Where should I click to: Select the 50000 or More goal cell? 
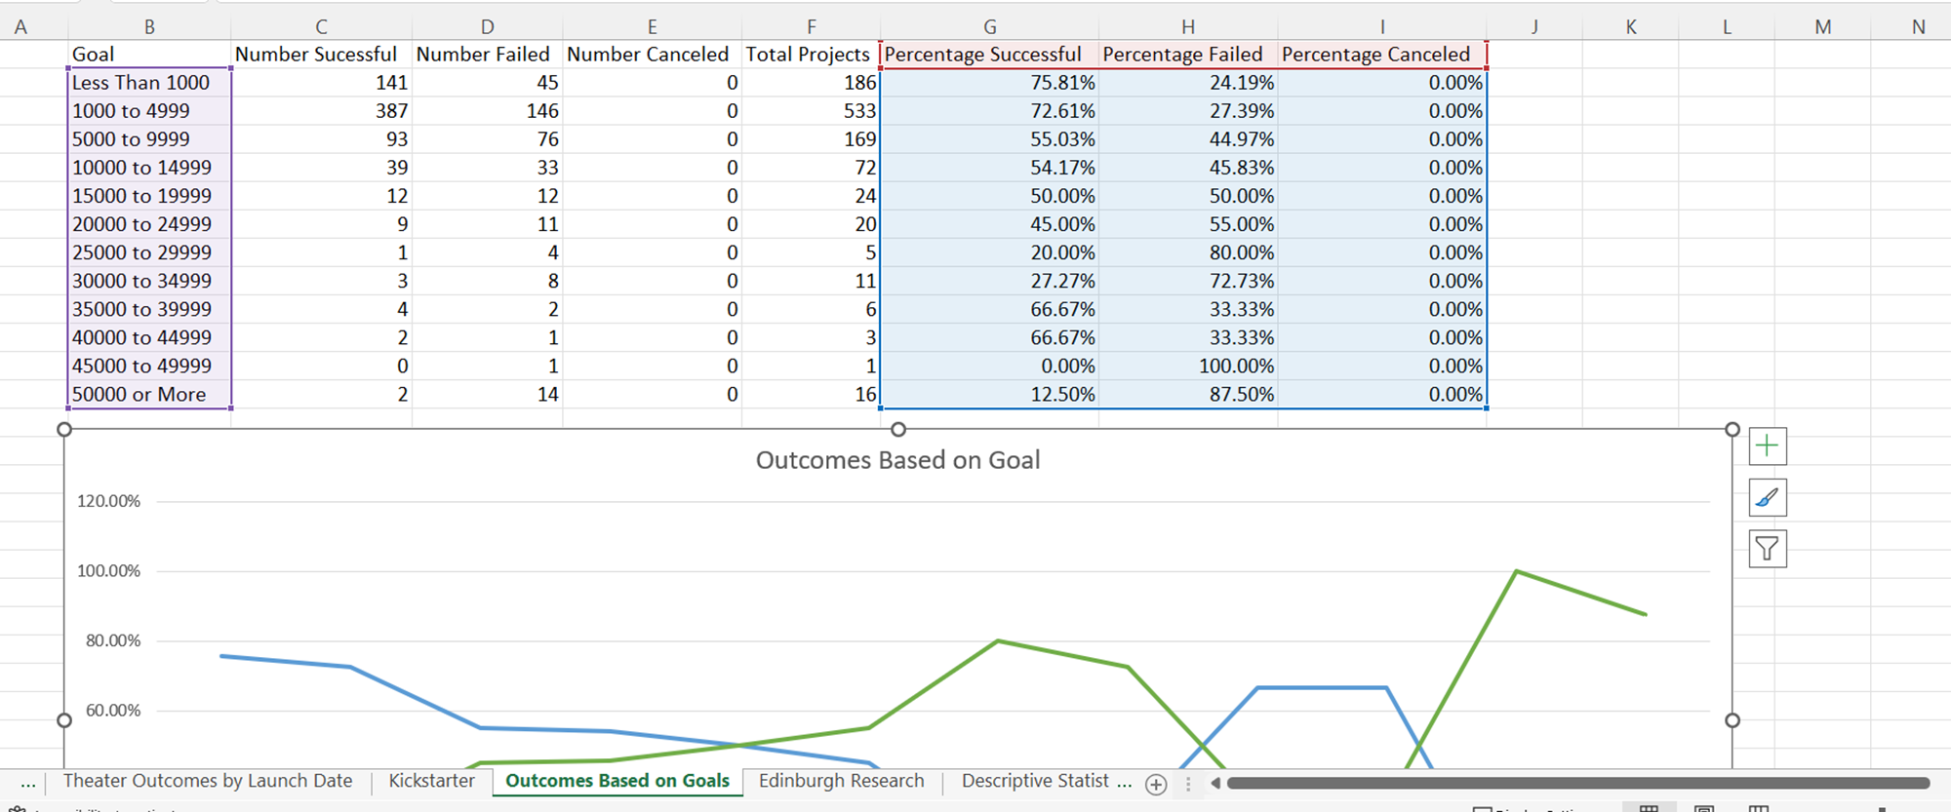149,394
